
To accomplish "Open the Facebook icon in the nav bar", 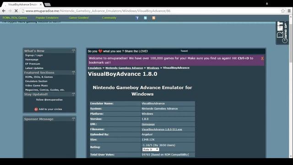I will [x=137, y=18].
